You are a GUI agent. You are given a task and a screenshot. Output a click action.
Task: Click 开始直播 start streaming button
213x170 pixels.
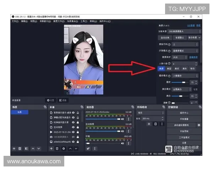tap(184, 119)
